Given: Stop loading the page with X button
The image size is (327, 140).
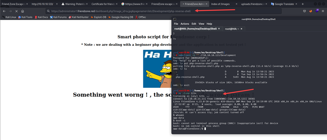Looking at the screenshot, I should pyautogui.click(x=16, y=11).
